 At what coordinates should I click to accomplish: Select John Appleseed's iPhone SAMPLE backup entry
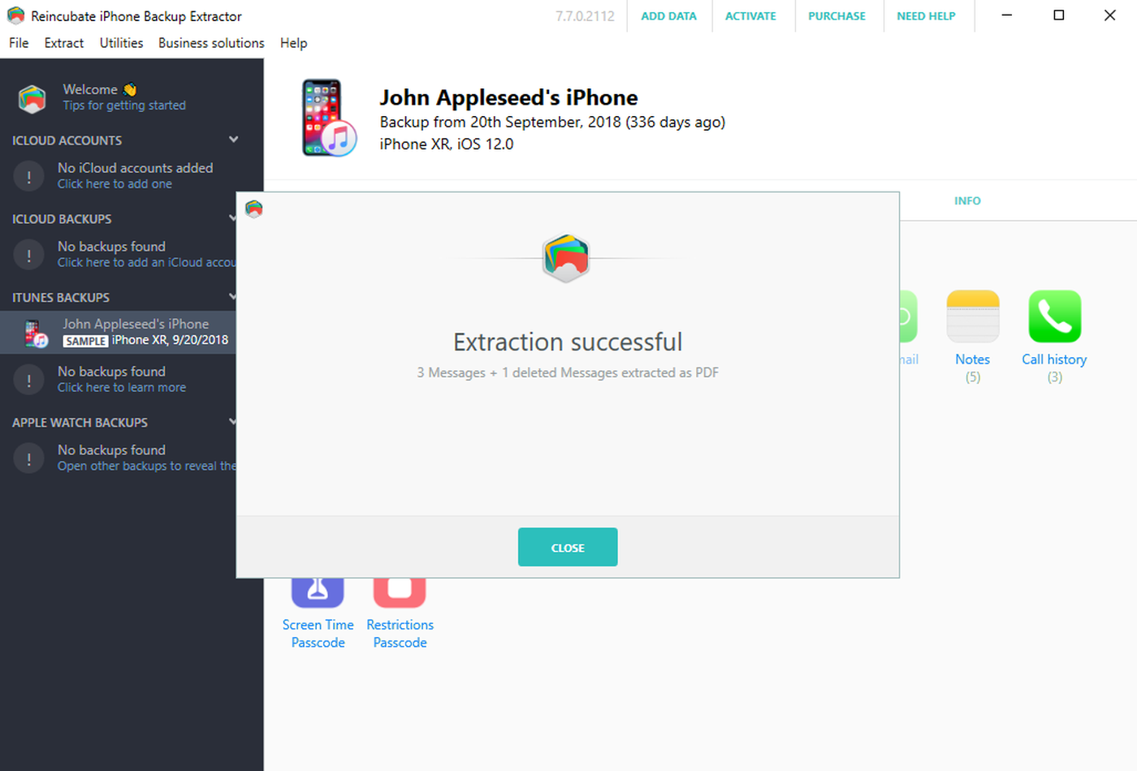click(136, 332)
